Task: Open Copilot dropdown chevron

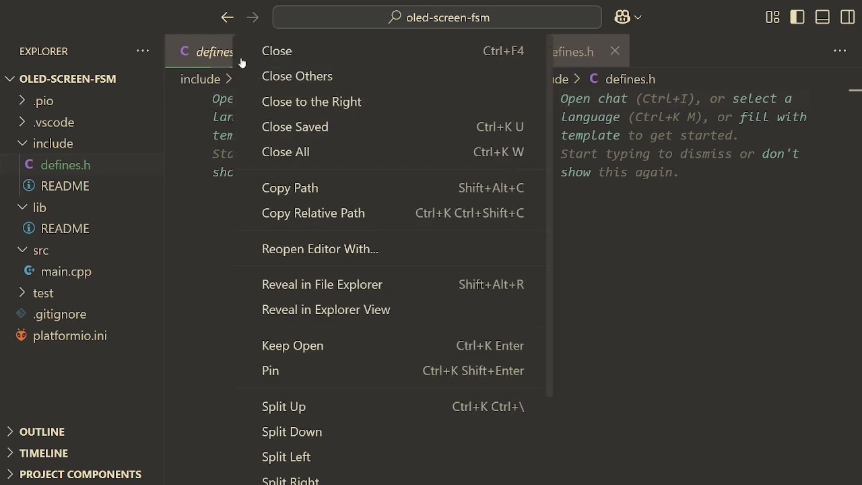Action: (x=638, y=18)
